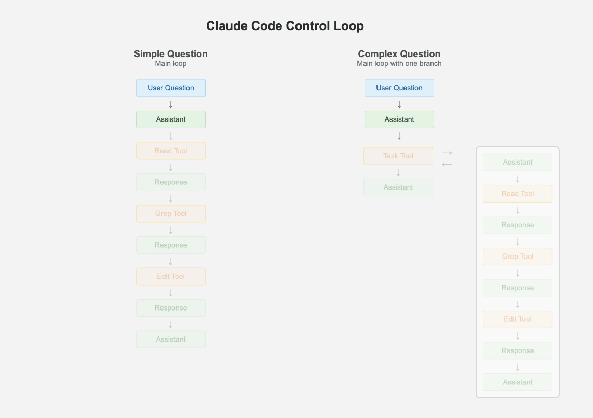The height and width of the screenshot is (418, 593).
Task: Select the Edit Tool box inside the branch panel
Action: [518, 319]
